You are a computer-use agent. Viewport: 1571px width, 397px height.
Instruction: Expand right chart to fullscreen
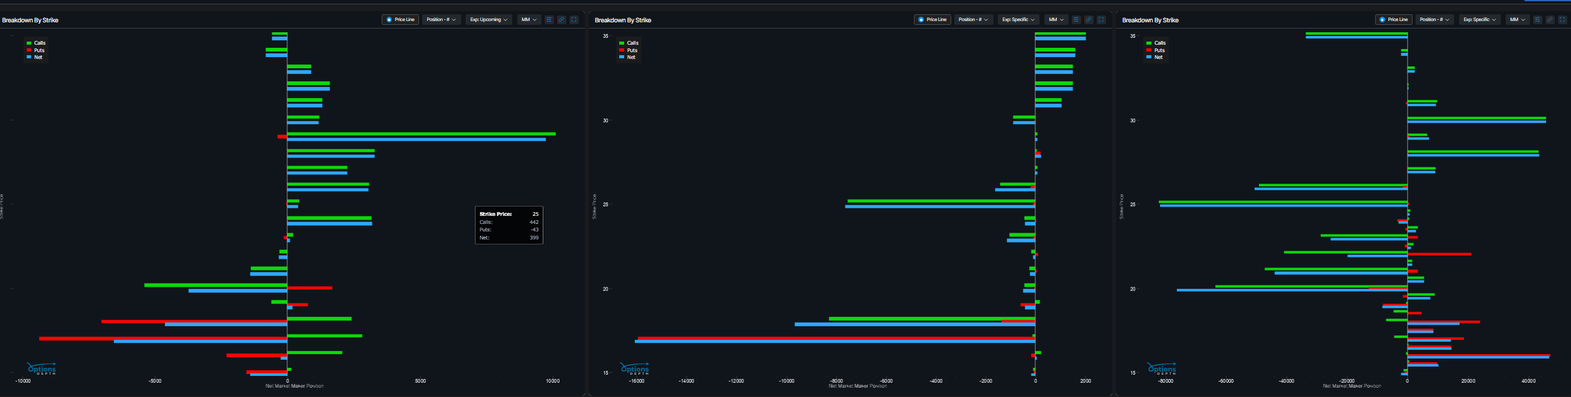tap(1562, 20)
